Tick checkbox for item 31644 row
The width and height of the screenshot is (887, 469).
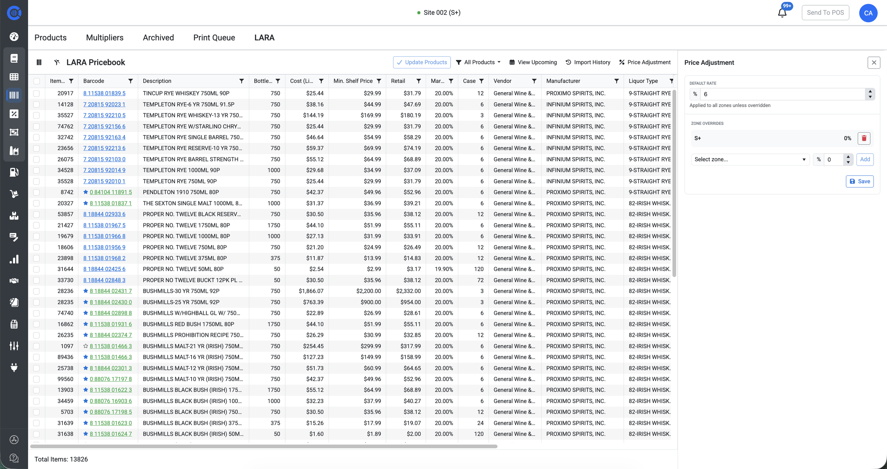click(x=37, y=269)
